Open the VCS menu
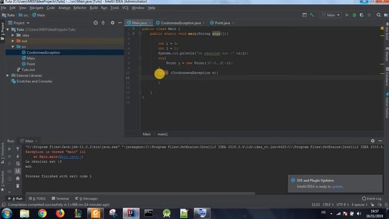389x219 pixels. point(125,8)
